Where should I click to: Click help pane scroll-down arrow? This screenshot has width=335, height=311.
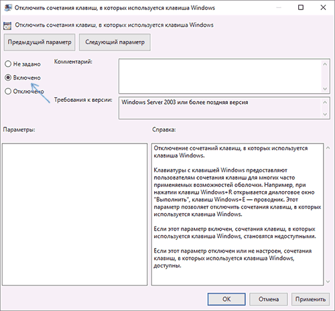coord(328,282)
